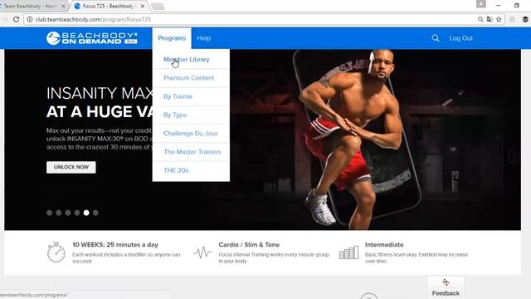Viewport: 531px width, 299px height.
Task: Open a new browser tab
Action: (158, 6)
